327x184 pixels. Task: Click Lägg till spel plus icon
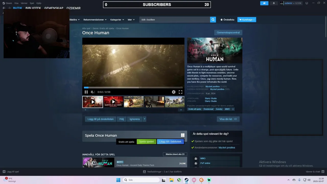4,172
